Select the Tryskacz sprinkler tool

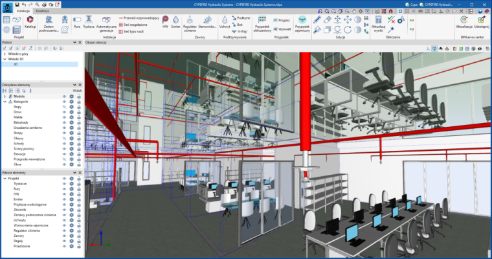pos(89,23)
